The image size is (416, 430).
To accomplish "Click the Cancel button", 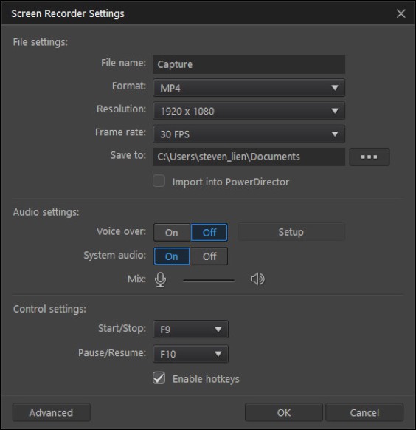I will pos(364,412).
